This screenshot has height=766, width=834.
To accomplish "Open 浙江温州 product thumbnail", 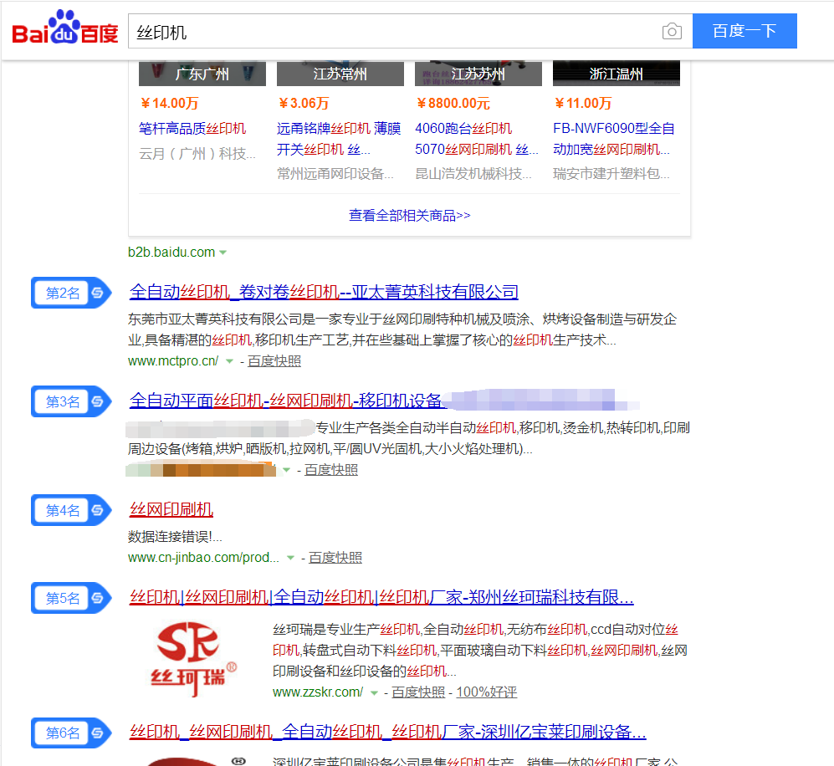I will [616, 74].
